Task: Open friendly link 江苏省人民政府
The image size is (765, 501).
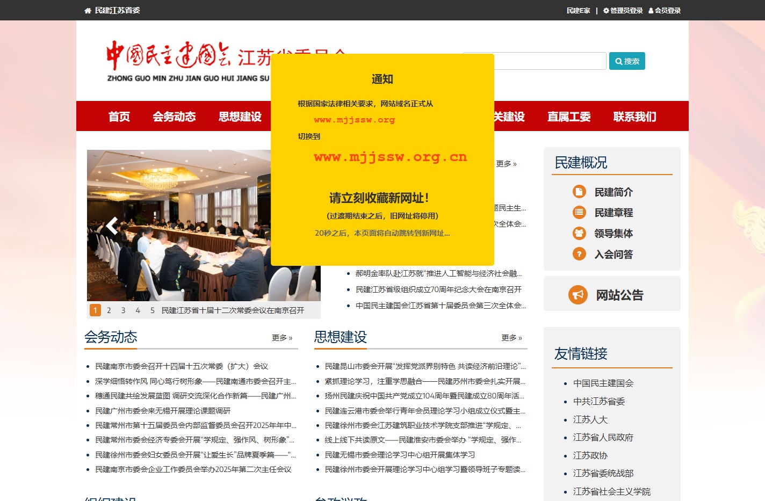Action: click(603, 438)
